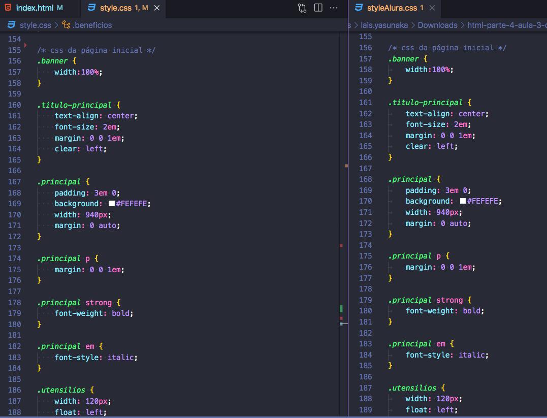
Task: Click the comment line in style.css
Action: pyautogui.click(x=96, y=50)
